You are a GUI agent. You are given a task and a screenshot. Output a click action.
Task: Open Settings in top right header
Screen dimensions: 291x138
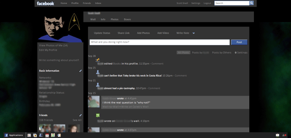click(196, 3)
